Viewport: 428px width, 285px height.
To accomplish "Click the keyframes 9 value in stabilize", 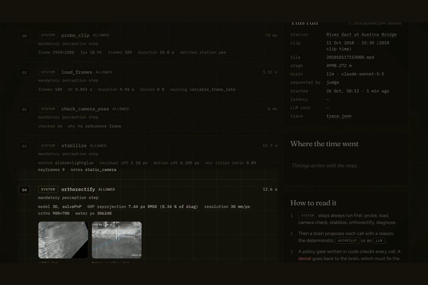I will (x=52, y=170).
